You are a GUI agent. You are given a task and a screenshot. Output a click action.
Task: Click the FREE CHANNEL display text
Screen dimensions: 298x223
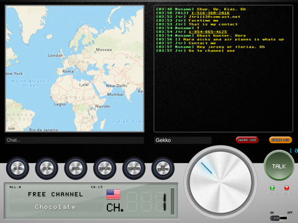(x=55, y=195)
